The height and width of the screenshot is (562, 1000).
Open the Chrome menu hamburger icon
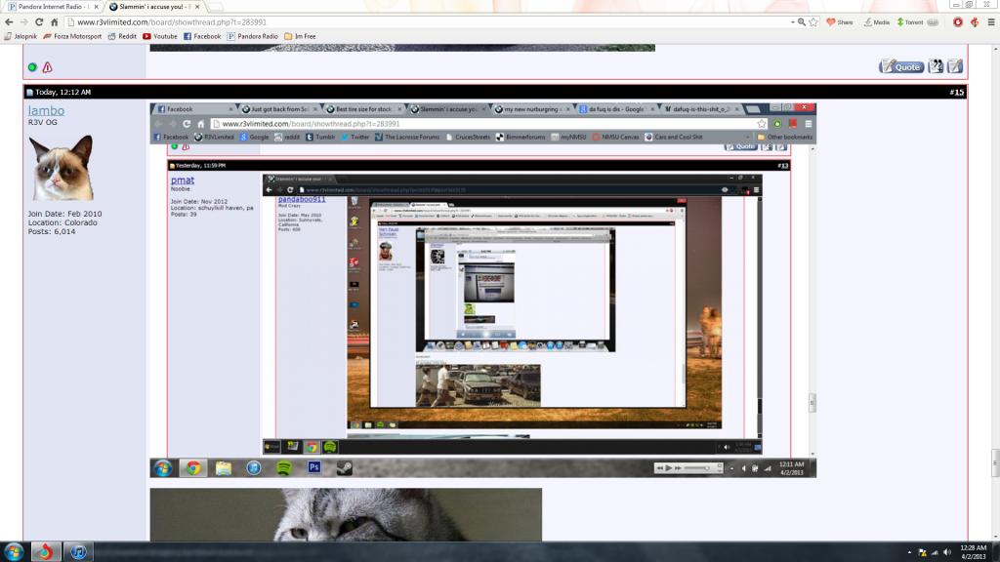tap(989, 21)
